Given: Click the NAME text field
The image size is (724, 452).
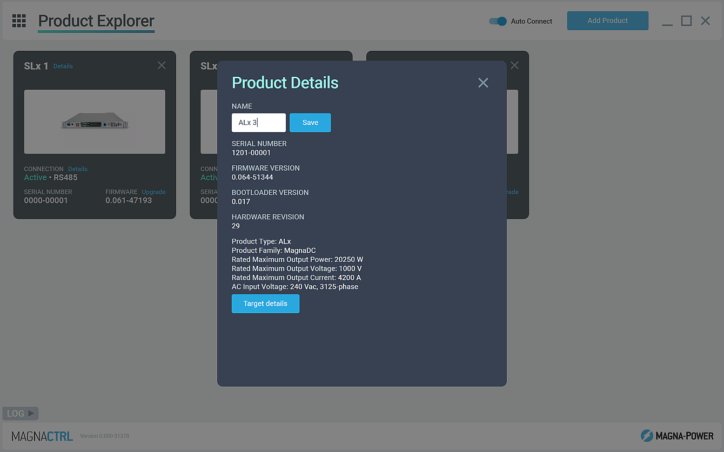Looking at the screenshot, I should 259,123.
